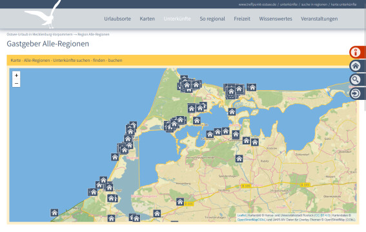Open the Urlaubsorte menu
This screenshot has height=232, width=366.
coord(117,19)
